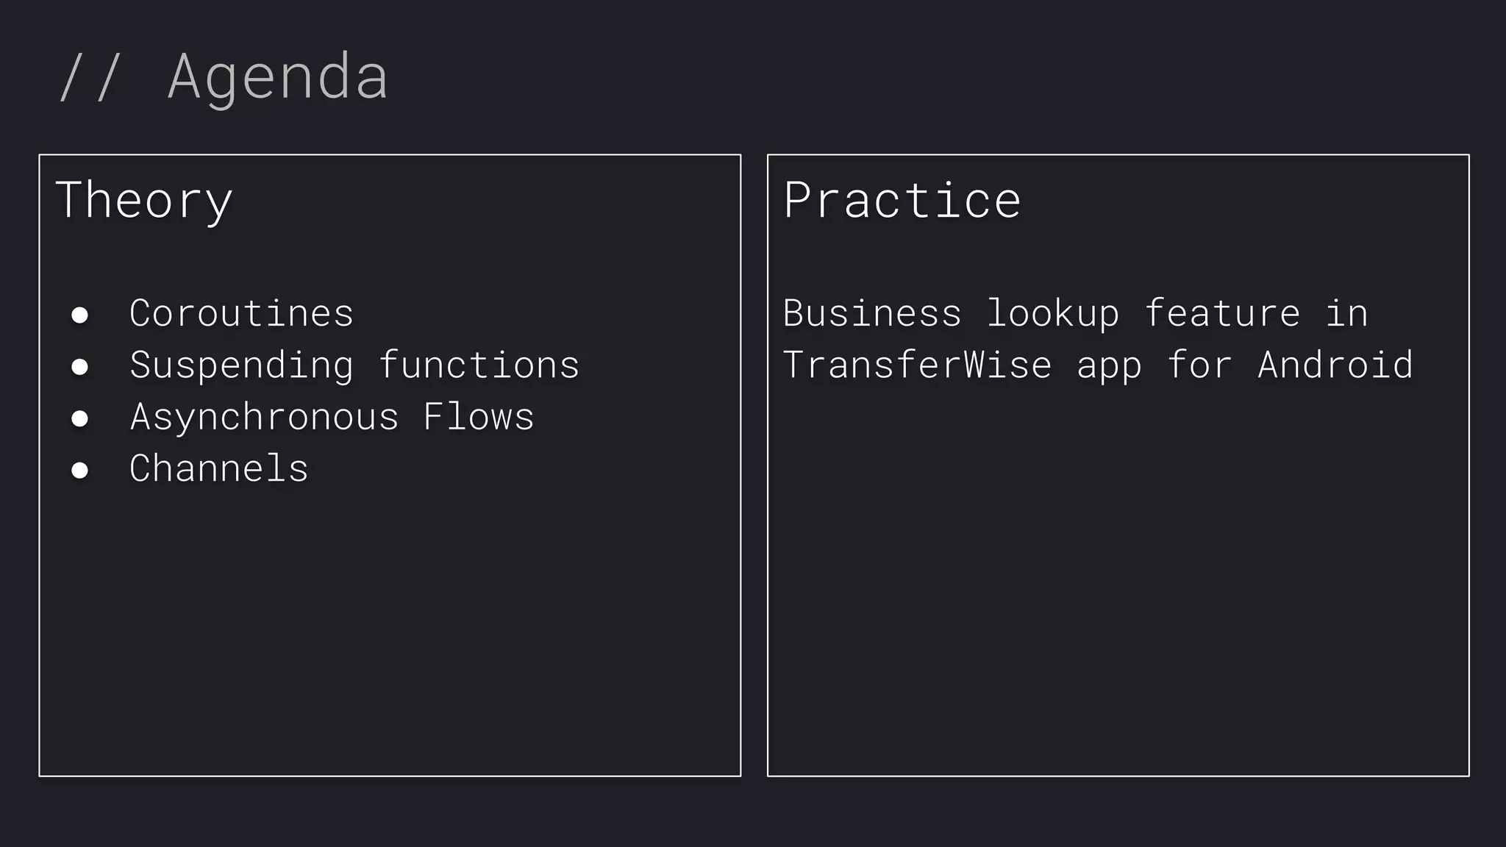Click the word "Asynchronous" in the list
This screenshot has height=847, width=1506.
tap(264, 417)
